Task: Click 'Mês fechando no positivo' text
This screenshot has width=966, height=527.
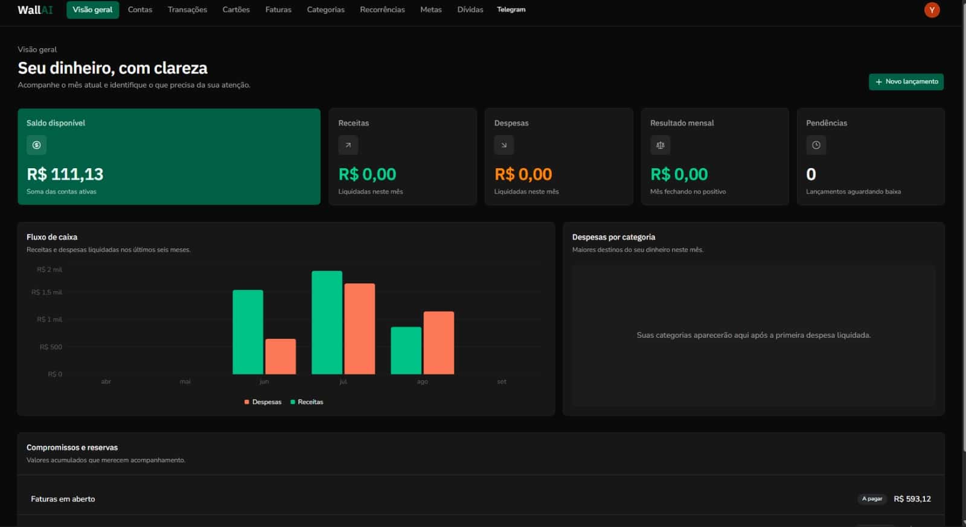Action: pyautogui.click(x=688, y=192)
